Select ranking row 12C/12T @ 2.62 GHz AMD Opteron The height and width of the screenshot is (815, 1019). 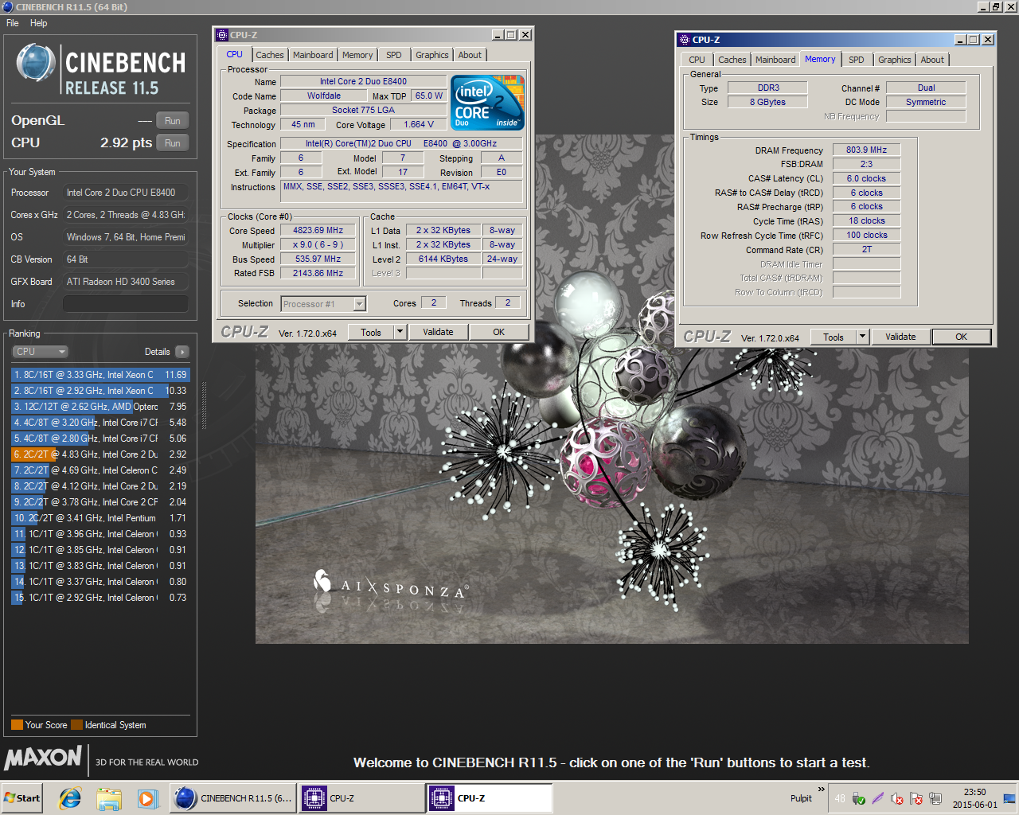(x=100, y=407)
